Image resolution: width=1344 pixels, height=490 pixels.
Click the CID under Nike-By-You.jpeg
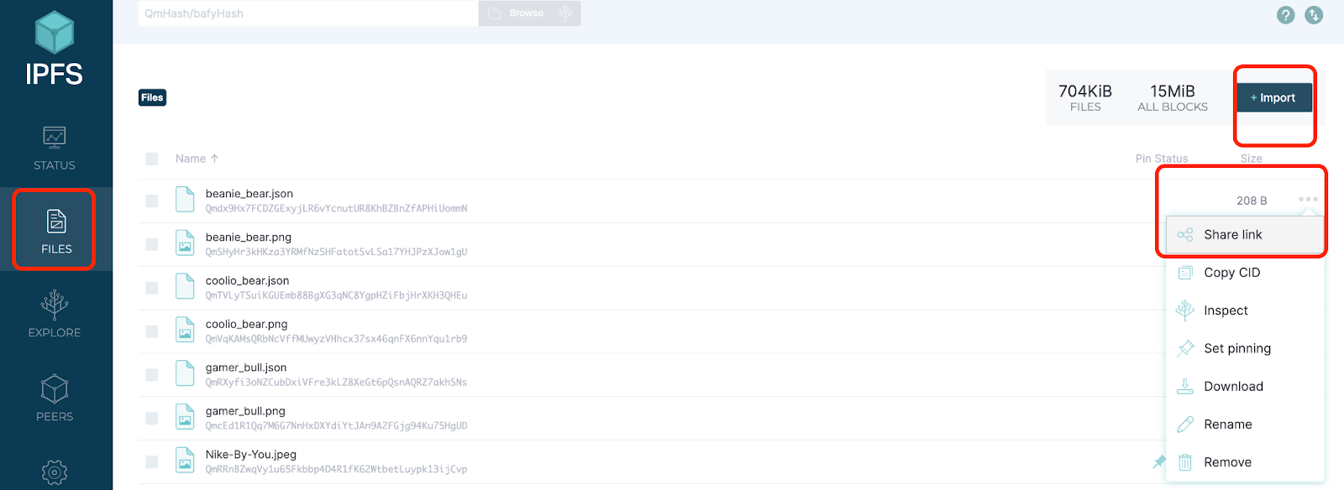click(337, 470)
